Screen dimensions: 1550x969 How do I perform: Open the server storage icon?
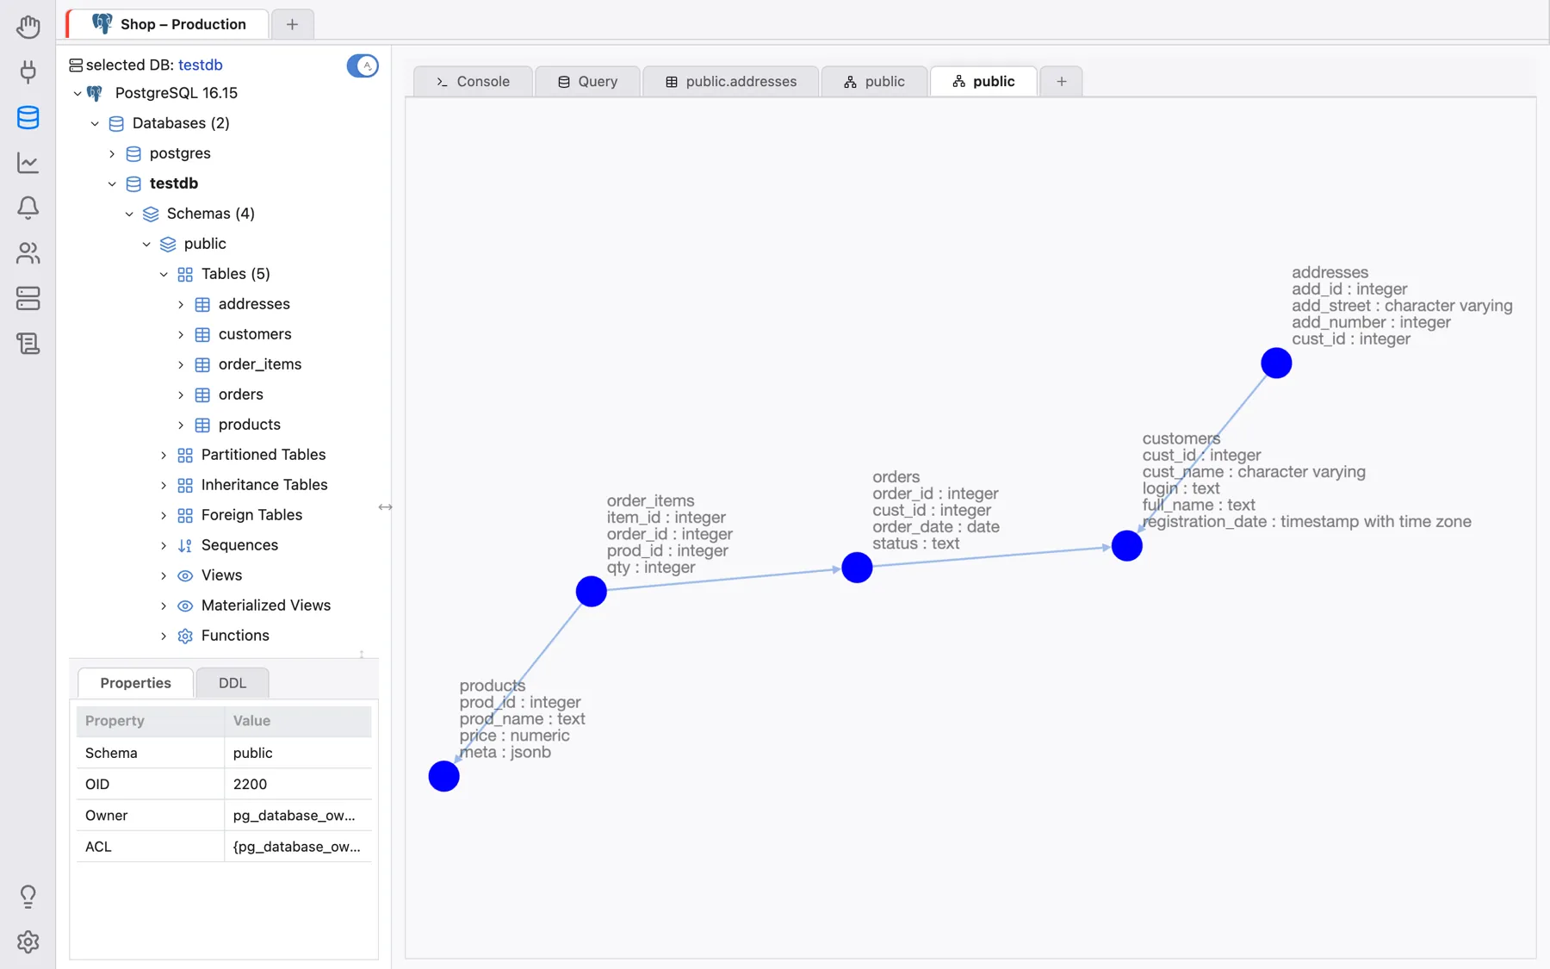28,298
